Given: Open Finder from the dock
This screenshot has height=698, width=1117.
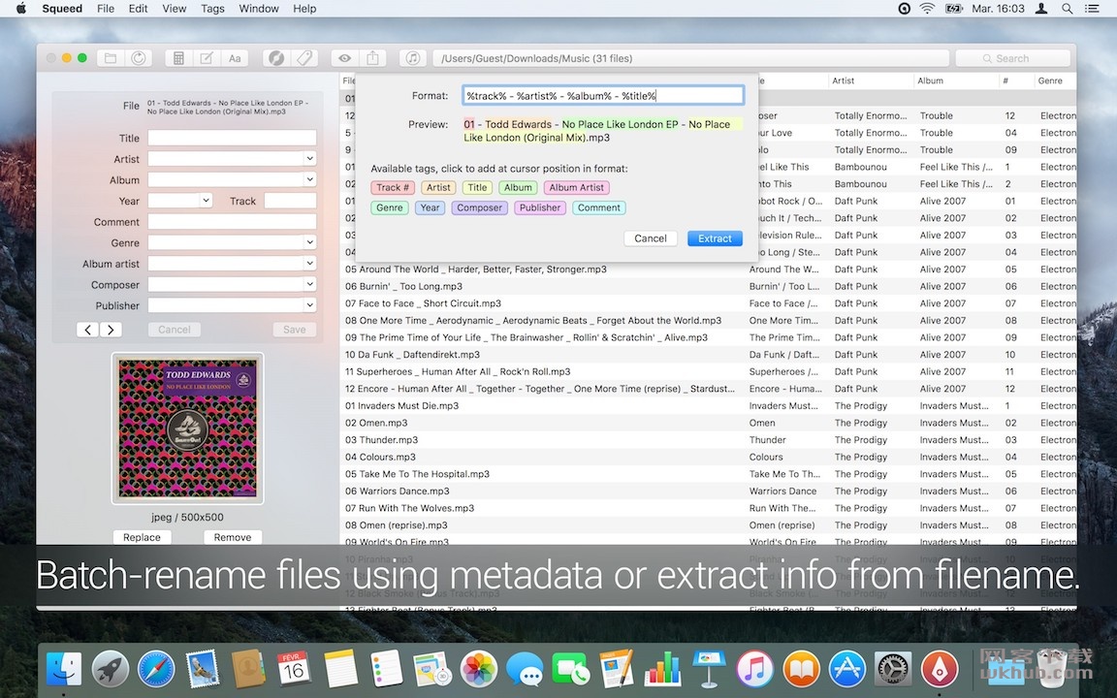Looking at the screenshot, I should click(63, 670).
